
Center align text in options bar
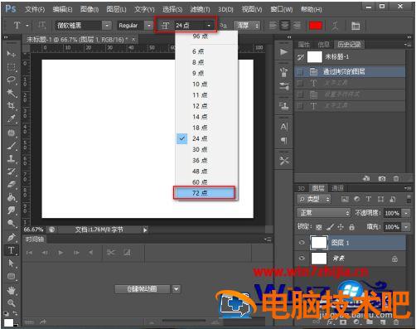click(x=285, y=26)
